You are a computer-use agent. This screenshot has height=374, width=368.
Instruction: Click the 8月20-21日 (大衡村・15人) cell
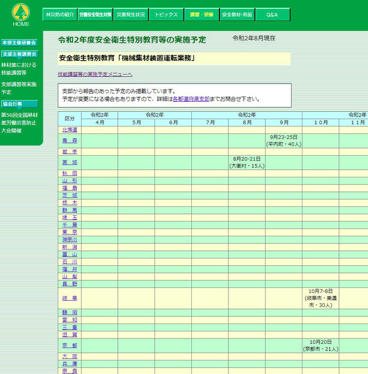coord(247,162)
